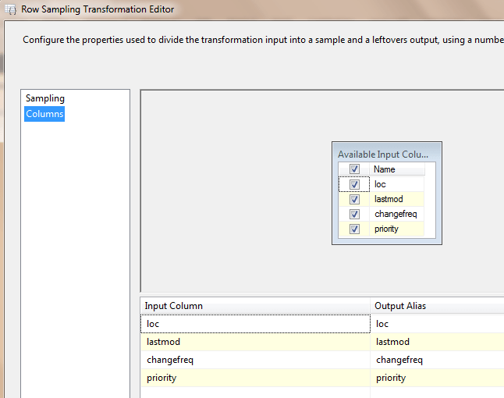Edit the priority Output Alias field
This screenshot has width=504, height=398.
(x=437, y=378)
